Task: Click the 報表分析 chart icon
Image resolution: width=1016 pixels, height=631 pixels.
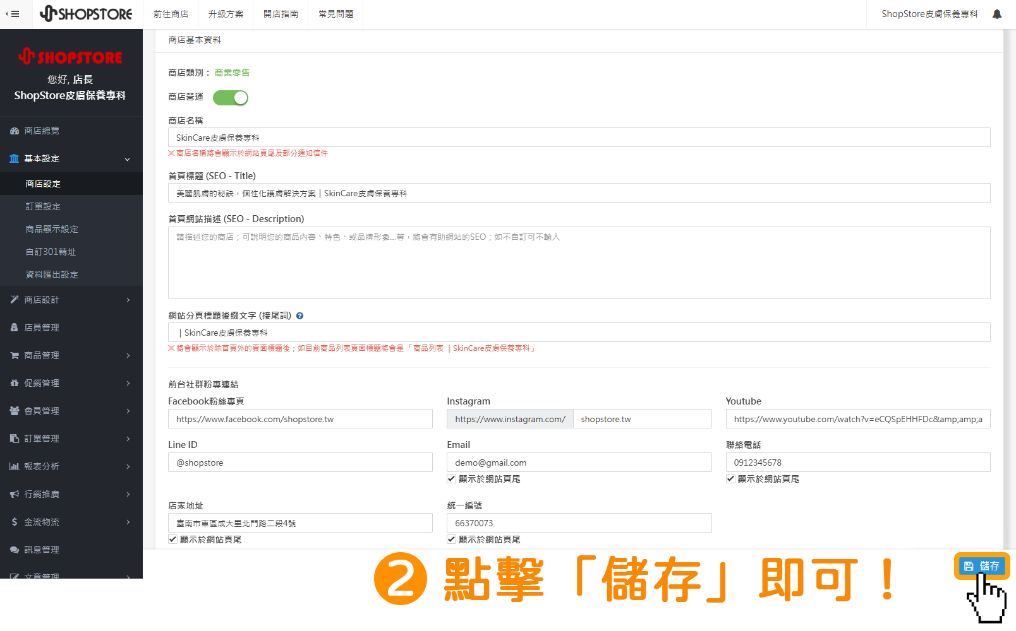Action: [x=14, y=466]
